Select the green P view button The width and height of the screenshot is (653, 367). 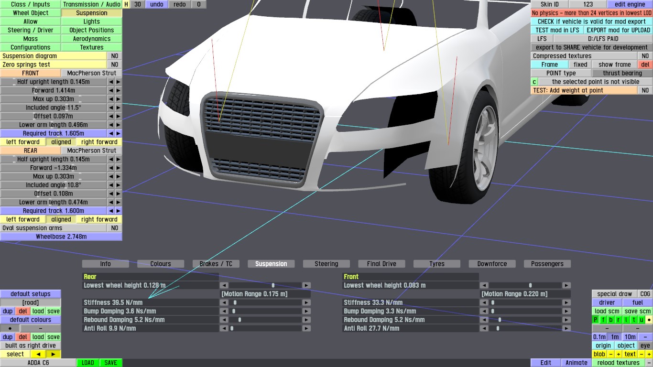pyautogui.click(x=596, y=320)
